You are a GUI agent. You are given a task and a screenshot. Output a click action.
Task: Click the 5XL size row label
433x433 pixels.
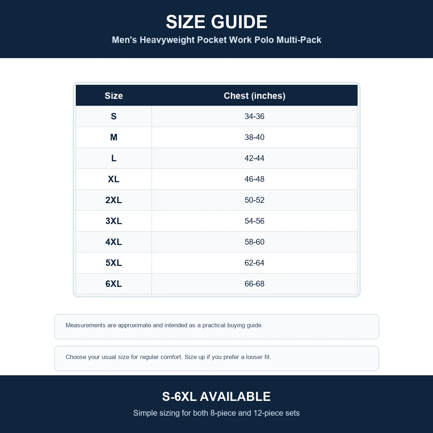point(114,263)
